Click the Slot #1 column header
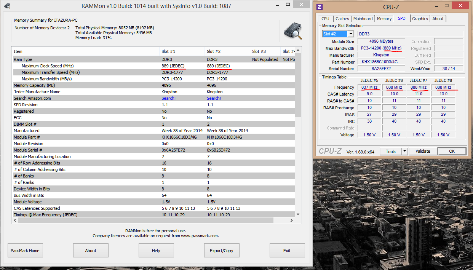The height and width of the screenshot is (270, 473). 182,51
